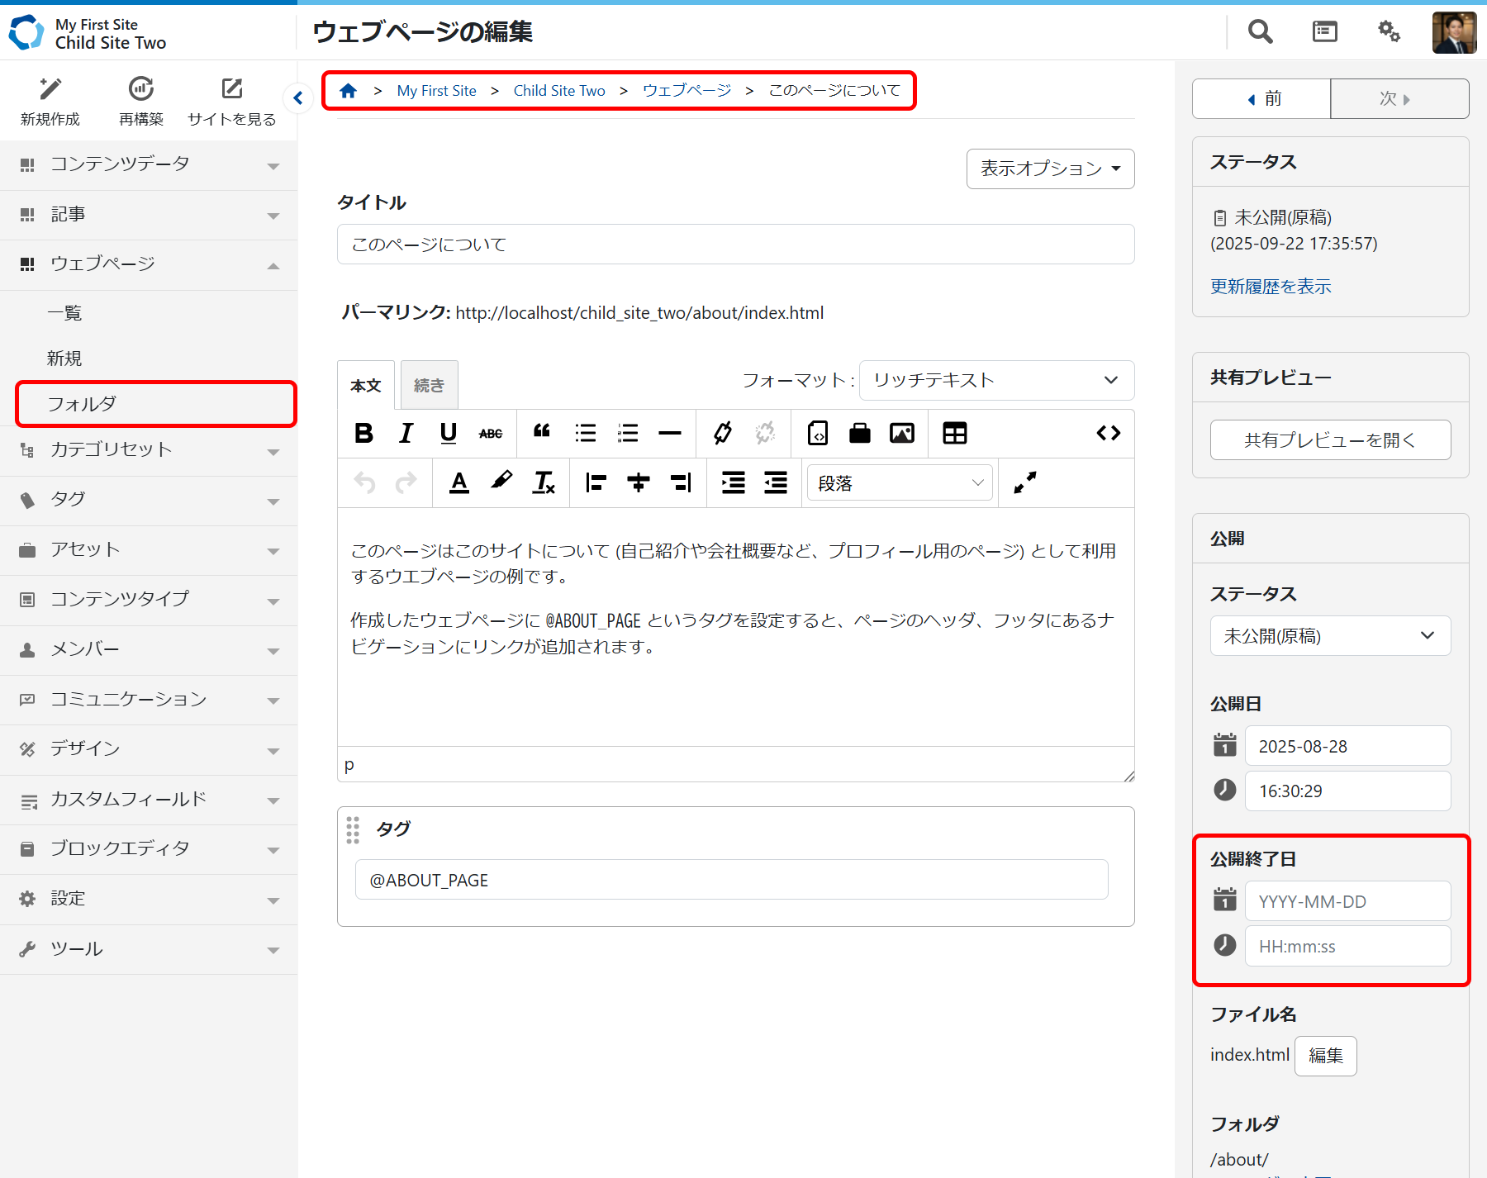This screenshot has height=1178, width=1487.
Task: Open the 更新履歴を表示 link
Action: coord(1271,287)
